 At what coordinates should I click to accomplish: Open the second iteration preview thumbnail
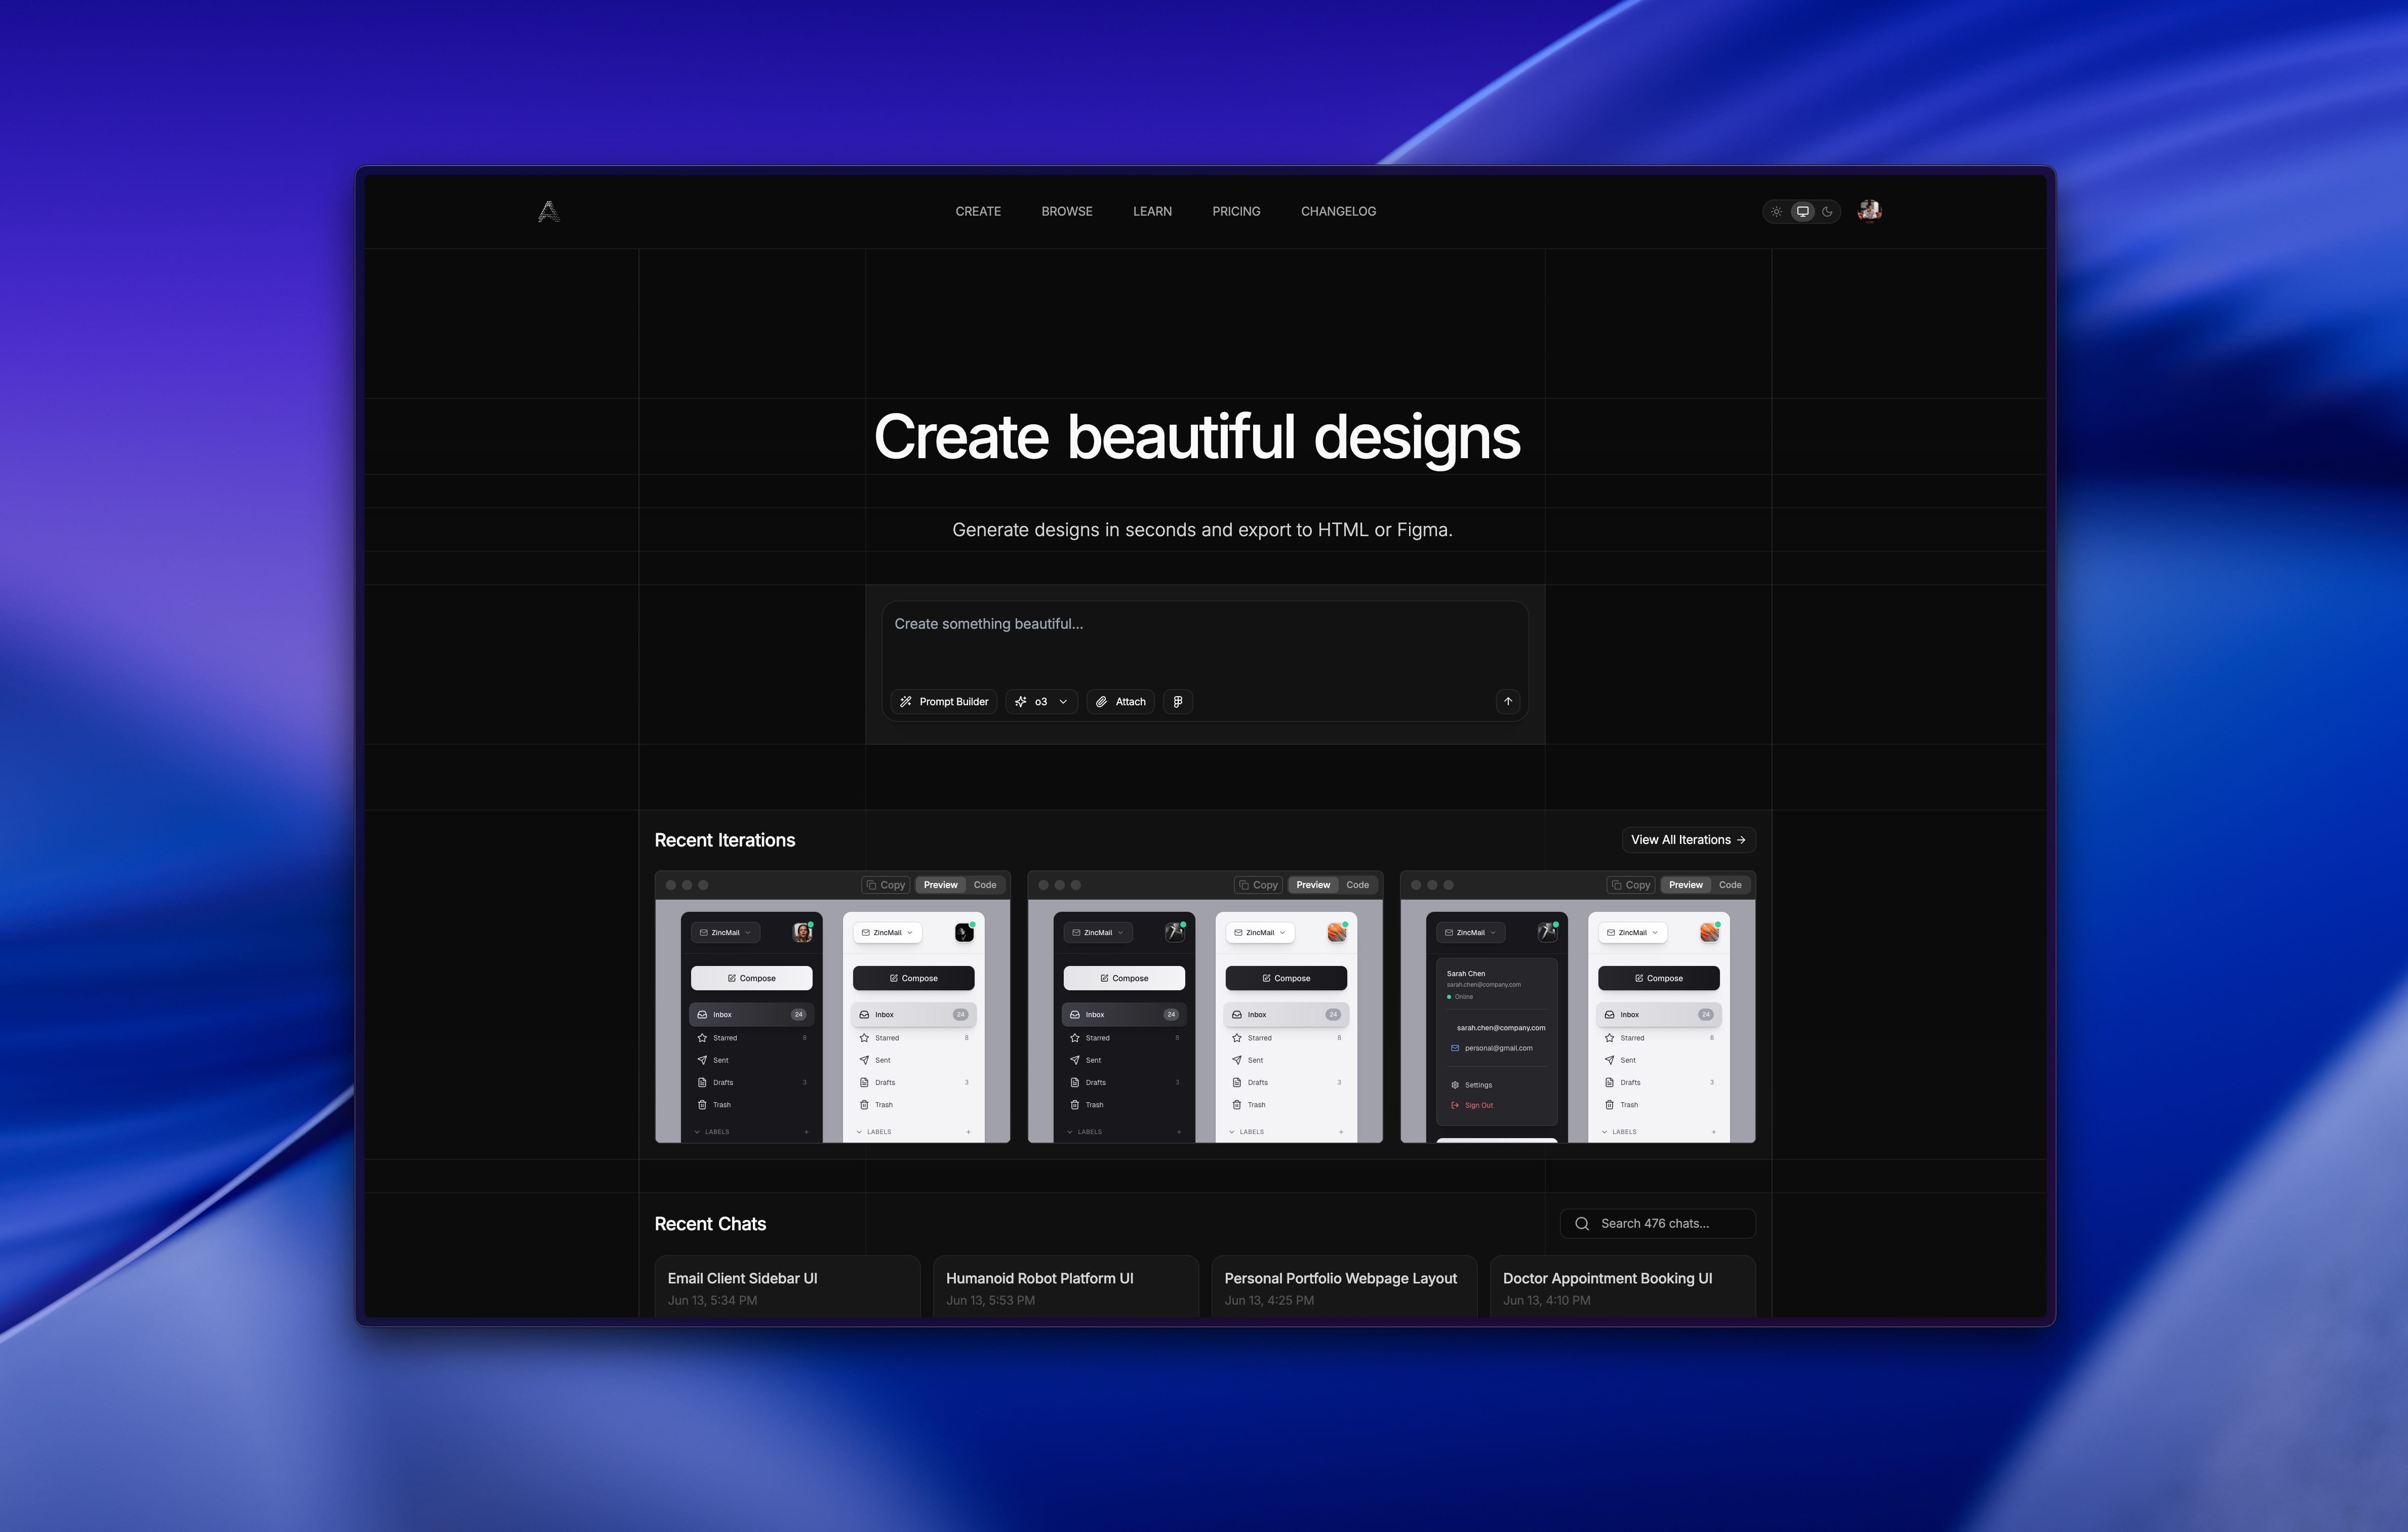1205,1021
